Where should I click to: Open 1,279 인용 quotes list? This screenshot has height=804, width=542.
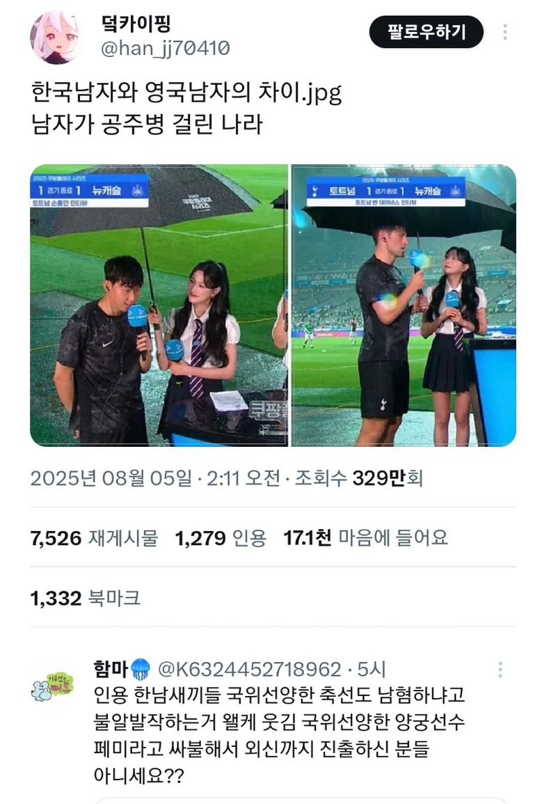coord(221,538)
